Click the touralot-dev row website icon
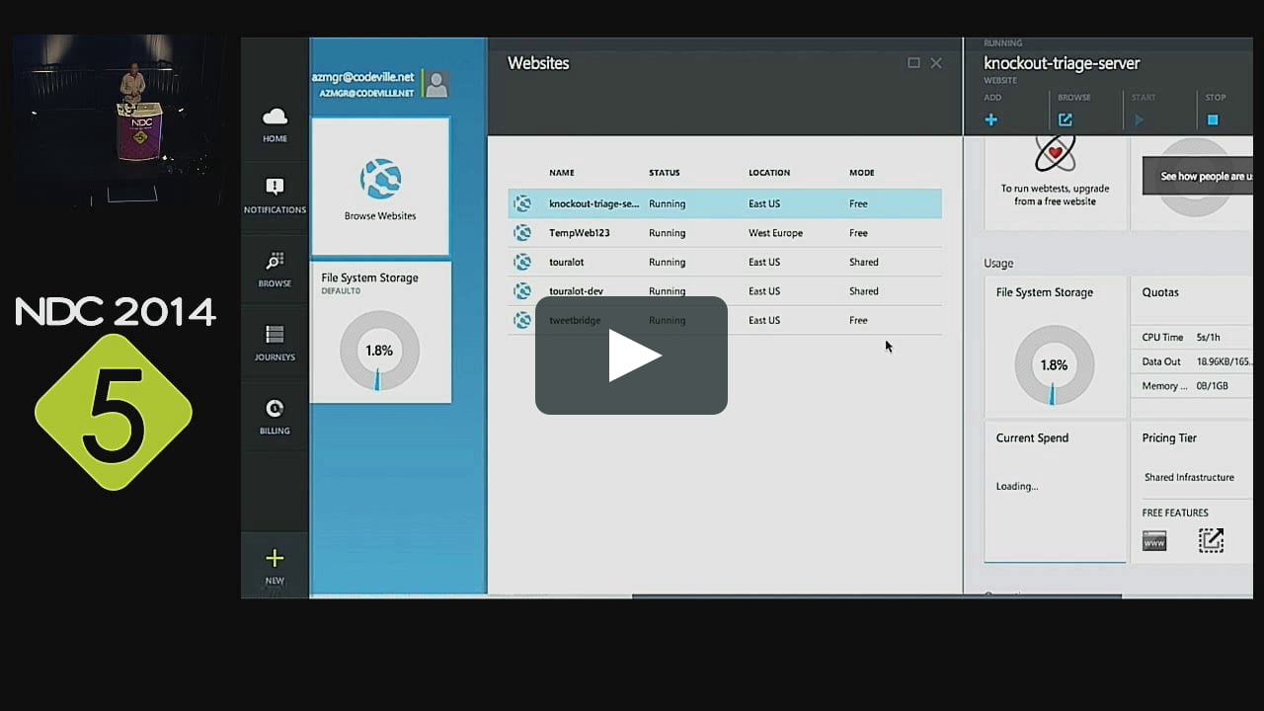 click(x=522, y=291)
